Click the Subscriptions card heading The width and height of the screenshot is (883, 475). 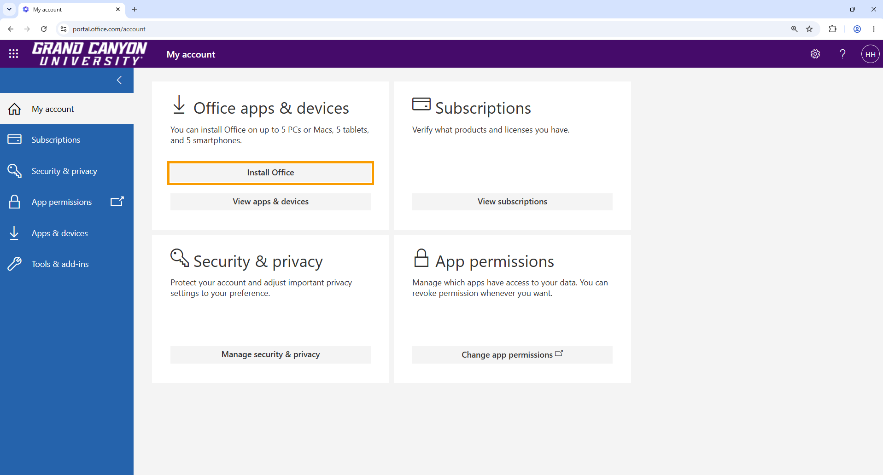[x=483, y=108]
